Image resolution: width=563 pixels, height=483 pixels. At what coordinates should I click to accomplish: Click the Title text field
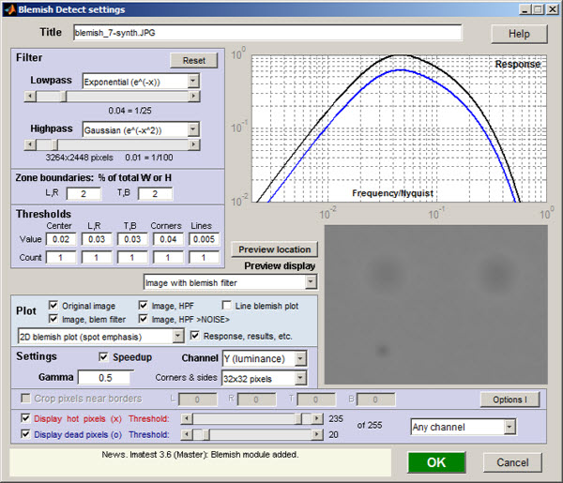[x=267, y=33]
